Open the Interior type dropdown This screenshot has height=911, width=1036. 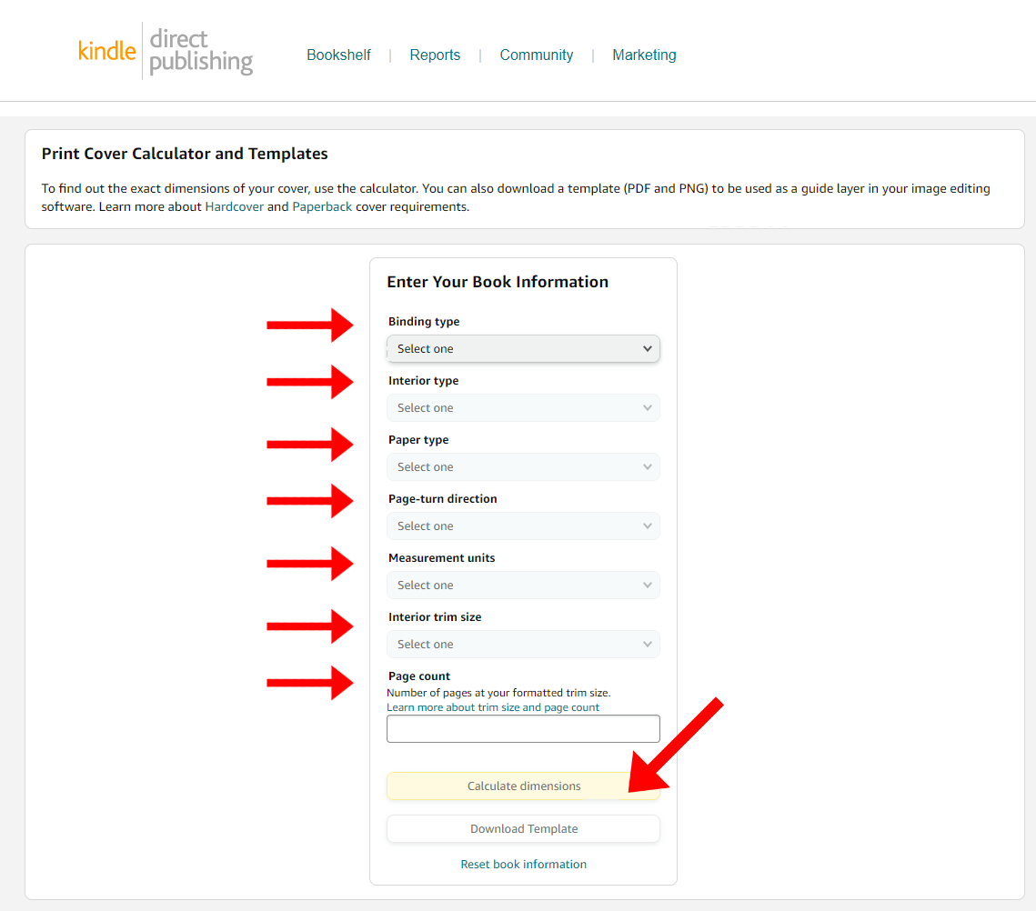523,407
